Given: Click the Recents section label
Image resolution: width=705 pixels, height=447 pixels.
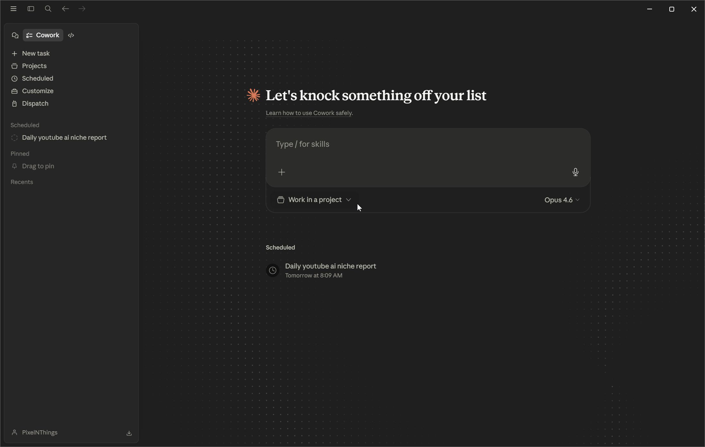Looking at the screenshot, I should click(x=22, y=182).
